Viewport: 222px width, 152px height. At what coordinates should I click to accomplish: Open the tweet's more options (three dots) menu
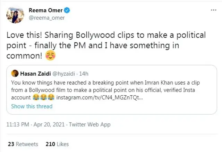click(x=213, y=10)
